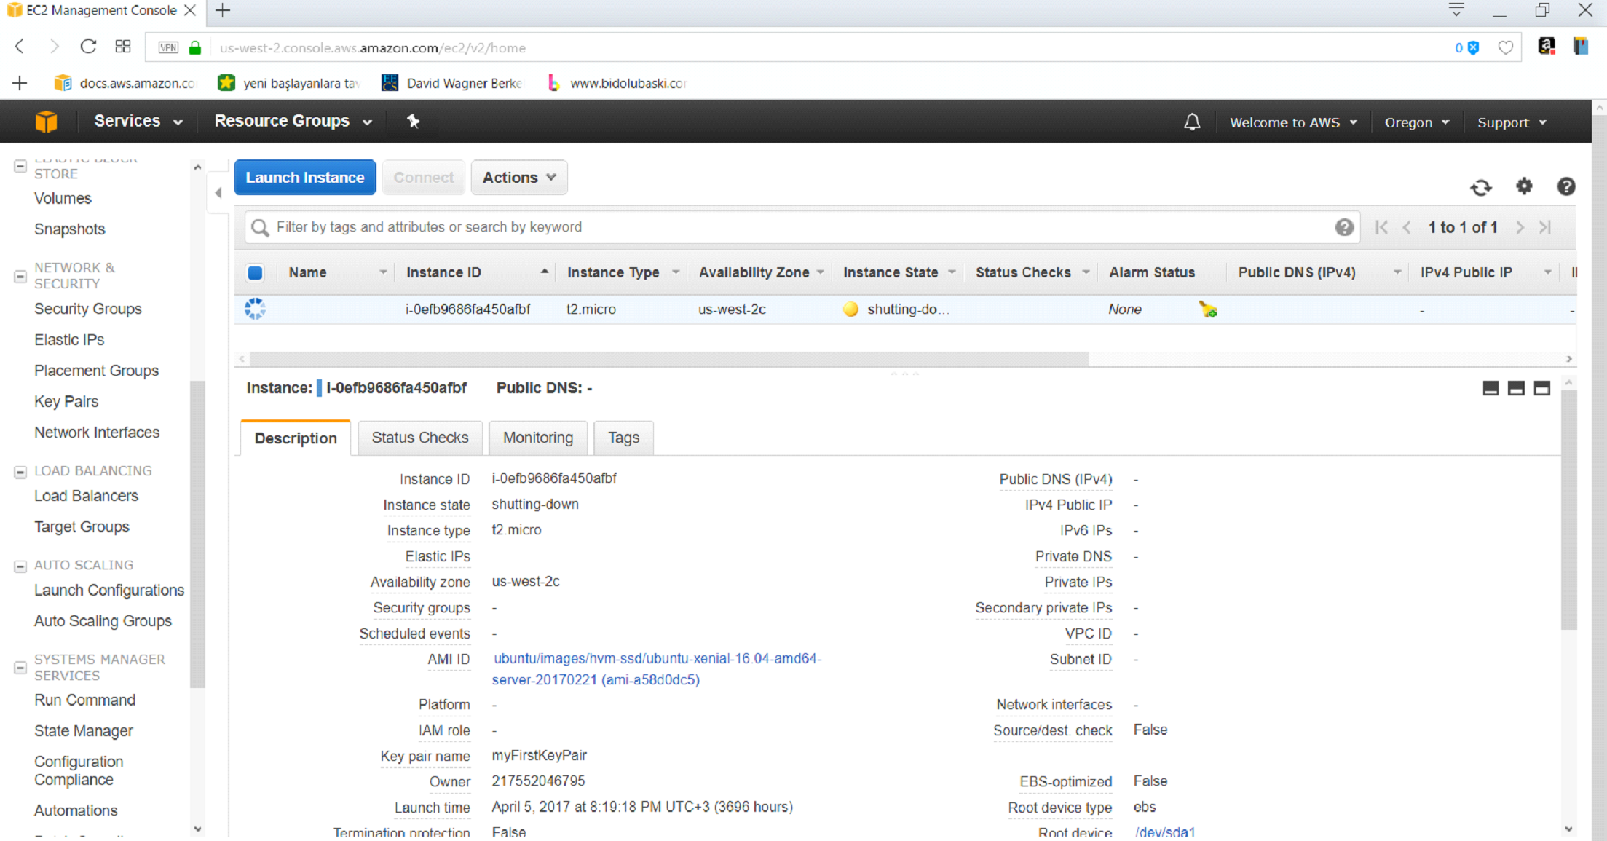
Task: Set details pane to half-height layout
Action: (x=1516, y=388)
